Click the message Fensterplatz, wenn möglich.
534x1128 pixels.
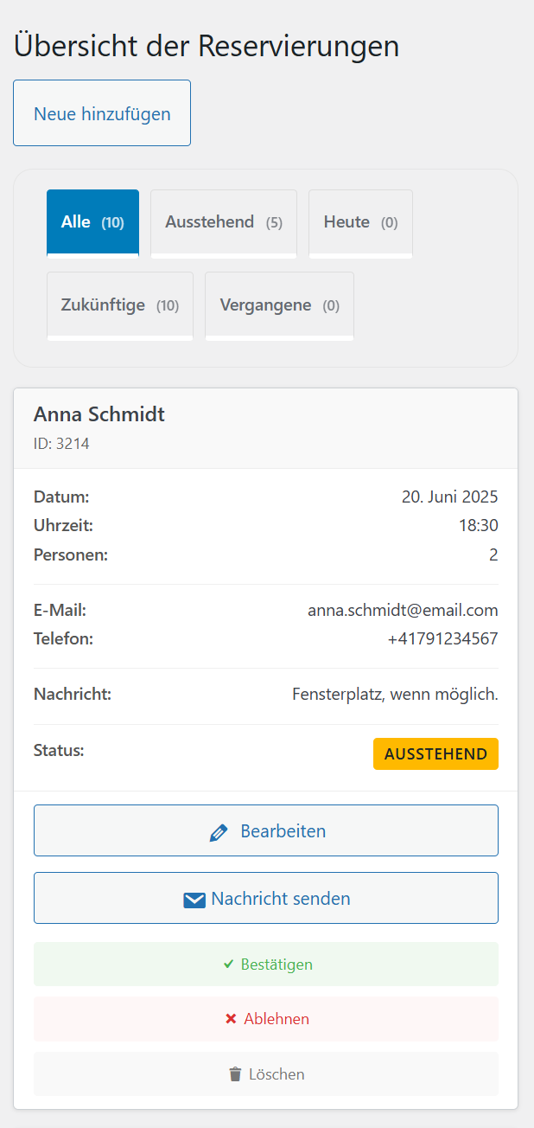click(395, 694)
